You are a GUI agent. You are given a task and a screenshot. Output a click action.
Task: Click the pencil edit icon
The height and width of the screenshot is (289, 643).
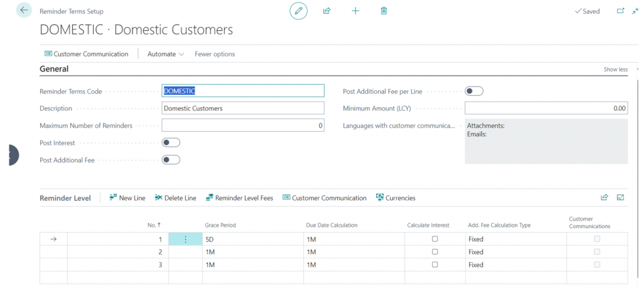point(298,11)
